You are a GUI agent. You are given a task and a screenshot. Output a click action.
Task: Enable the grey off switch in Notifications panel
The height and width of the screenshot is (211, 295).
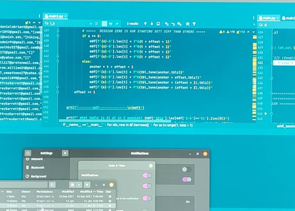click(x=187, y=169)
